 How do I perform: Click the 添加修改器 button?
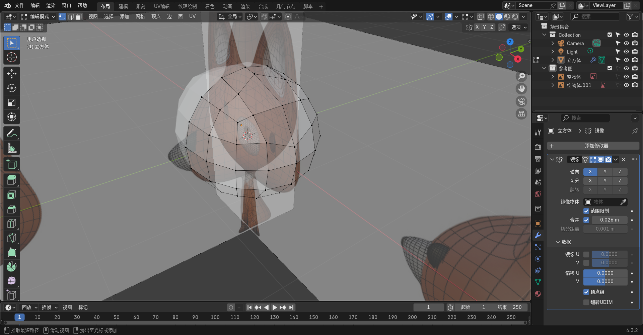593,146
